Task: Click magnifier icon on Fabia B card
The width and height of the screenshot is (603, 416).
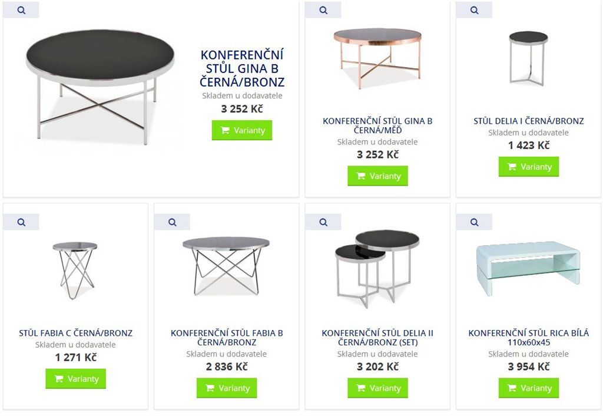Action: coord(173,222)
